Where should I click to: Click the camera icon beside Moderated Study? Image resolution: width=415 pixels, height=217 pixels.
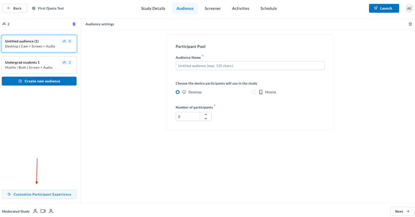43,211
